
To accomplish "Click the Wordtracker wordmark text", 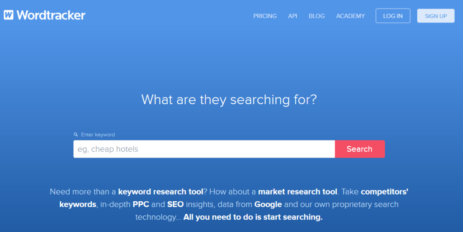I will [x=51, y=15].
